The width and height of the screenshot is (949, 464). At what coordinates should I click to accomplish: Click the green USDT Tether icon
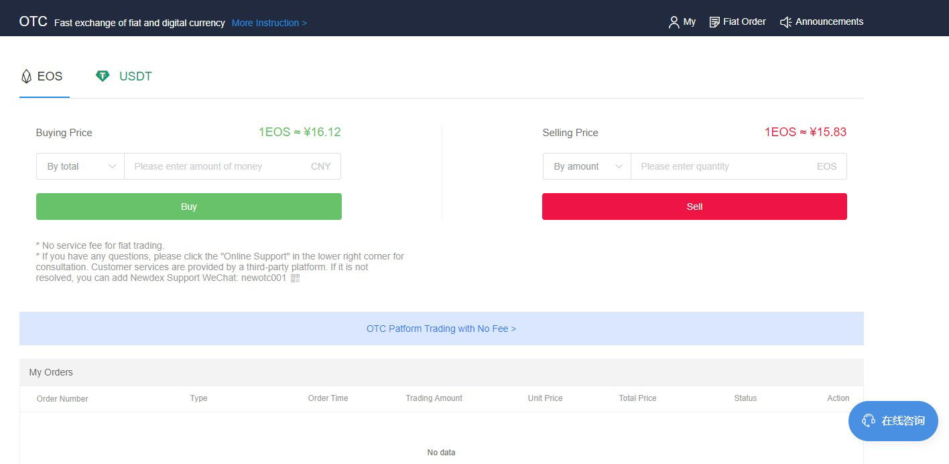tap(103, 76)
